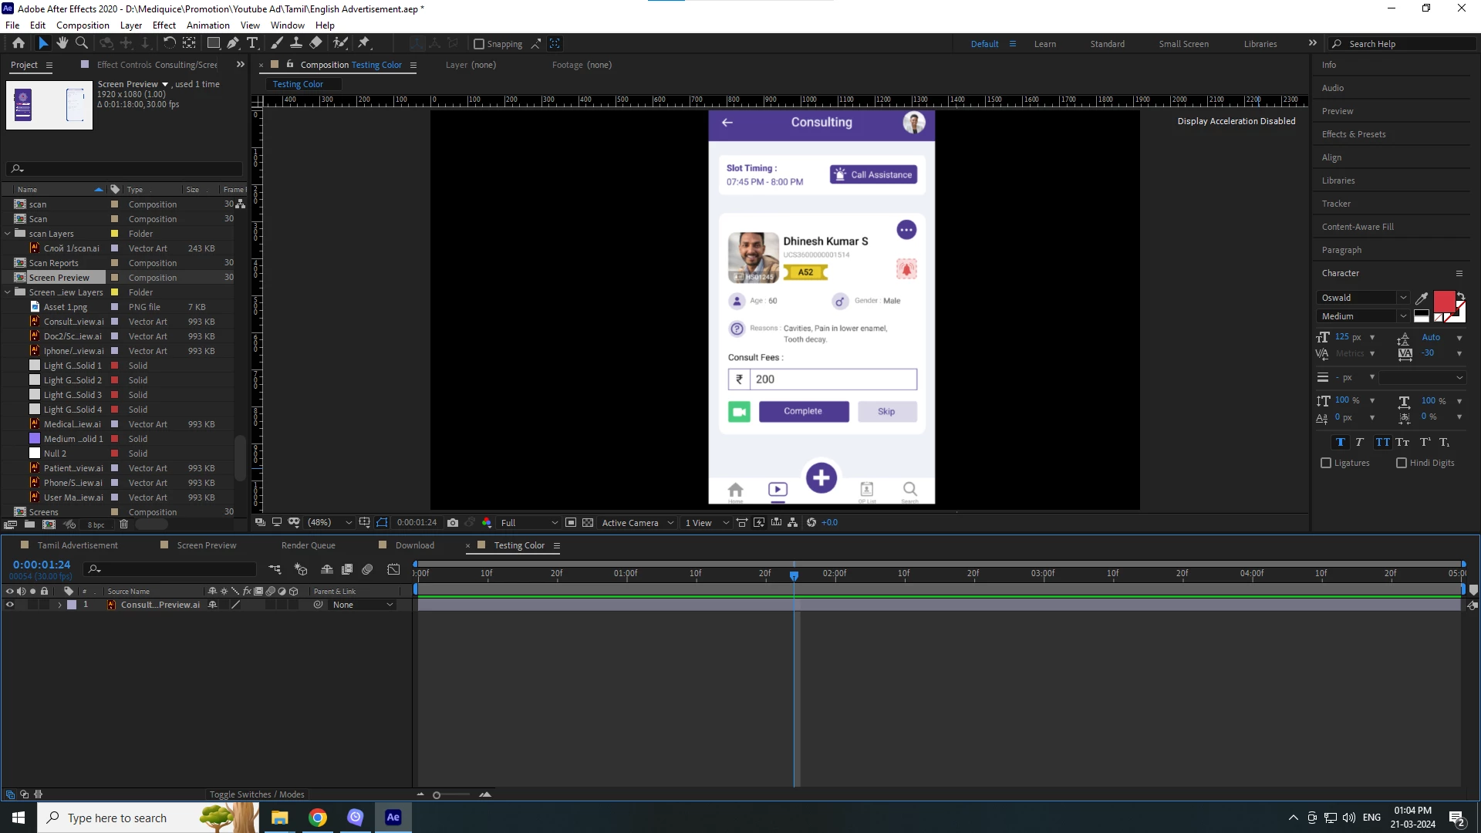Select the Pen tool
Screen dimensions: 1481x833
(233, 43)
